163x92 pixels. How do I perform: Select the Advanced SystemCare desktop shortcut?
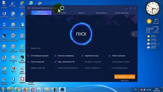pos(4,37)
